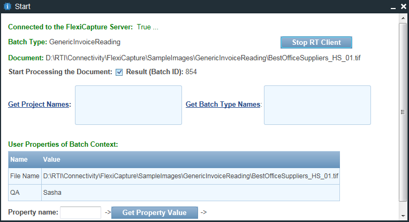
Task: Minimize the Start window
Action: tap(391, 7)
